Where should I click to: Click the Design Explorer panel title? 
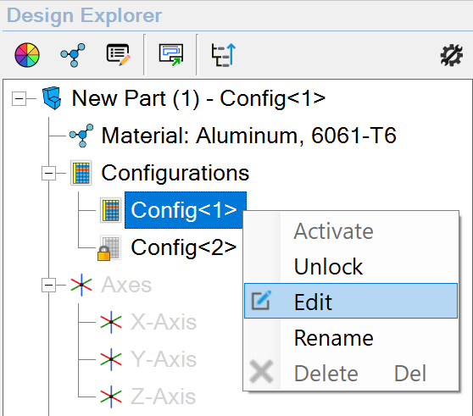click(85, 15)
